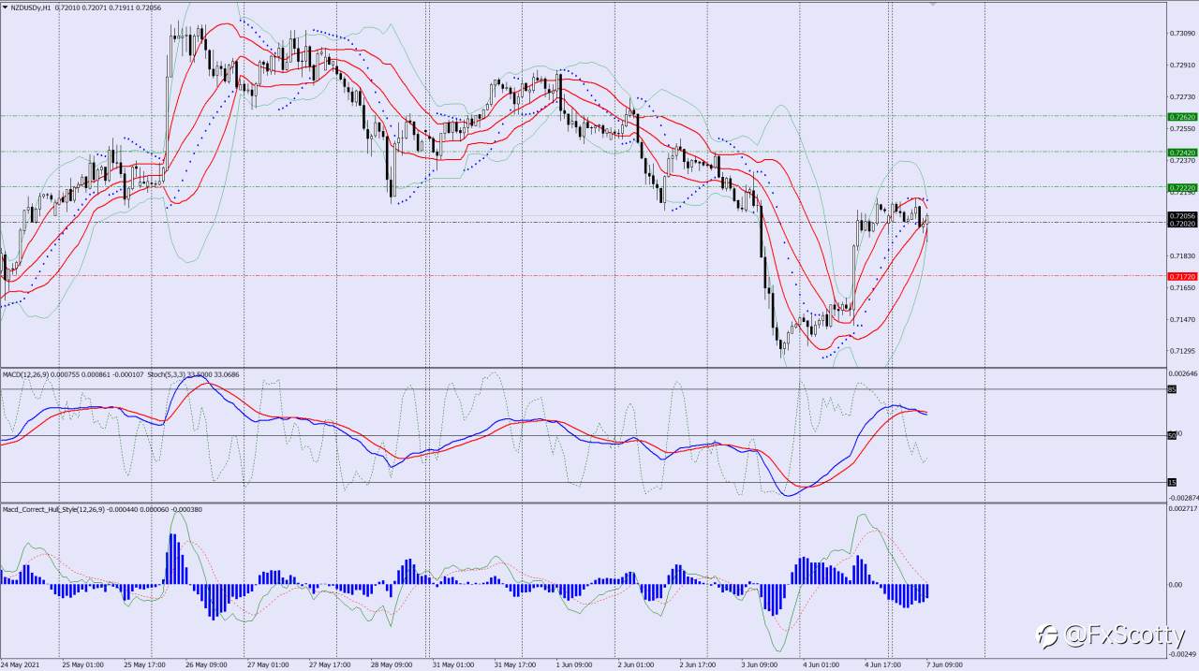Select the green 0.72420 price level label
Screen dimensions: 1199x671
(x=1183, y=152)
